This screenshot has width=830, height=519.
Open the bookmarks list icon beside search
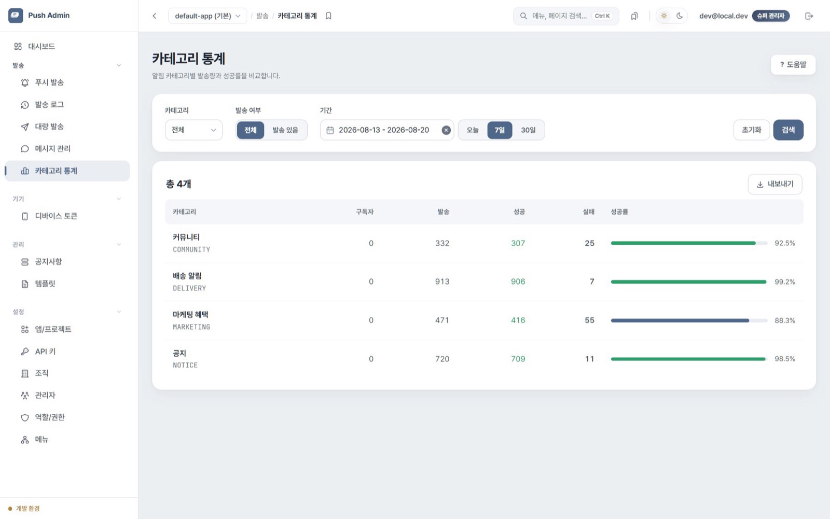tap(634, 16)
